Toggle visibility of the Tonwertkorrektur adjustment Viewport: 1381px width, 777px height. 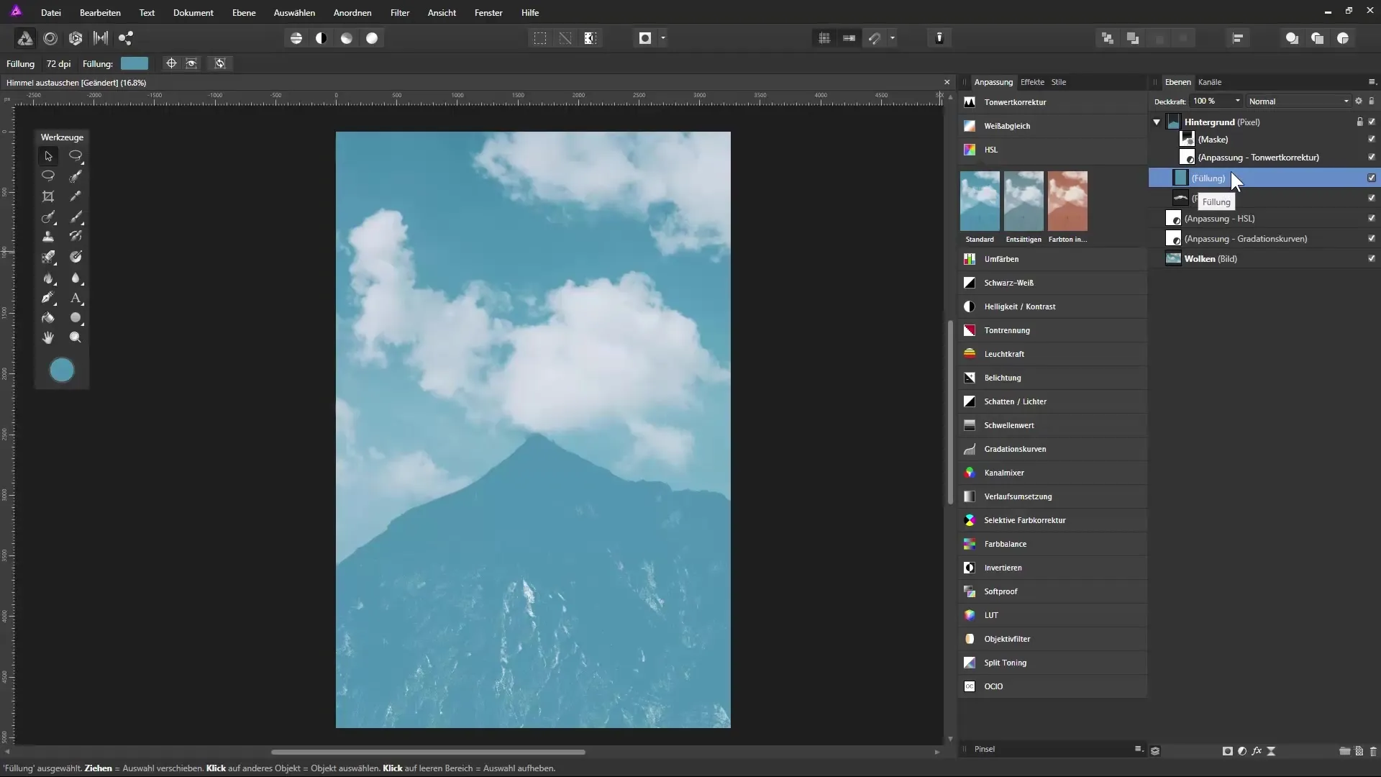click(x=1372, y=158)
